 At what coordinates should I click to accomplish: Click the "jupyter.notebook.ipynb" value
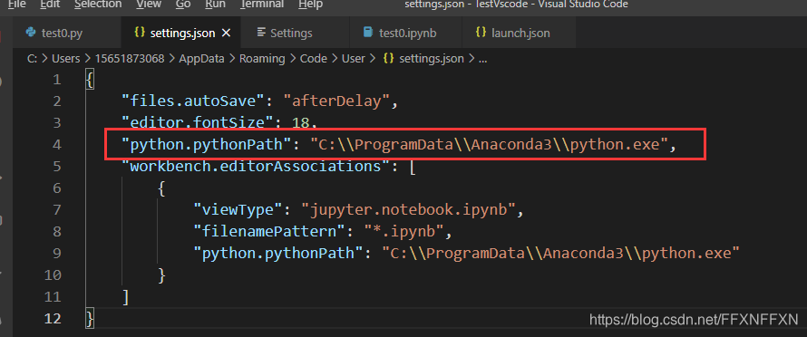pos(408,209)
